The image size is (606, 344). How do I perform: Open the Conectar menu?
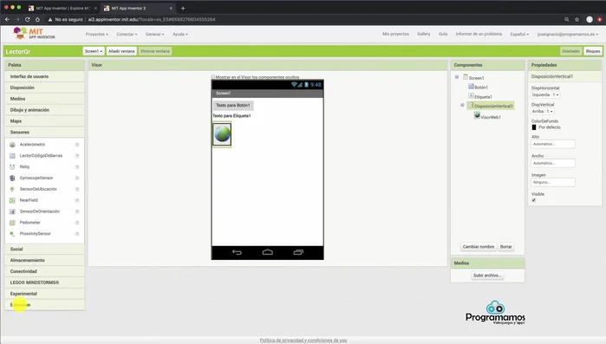127,34
